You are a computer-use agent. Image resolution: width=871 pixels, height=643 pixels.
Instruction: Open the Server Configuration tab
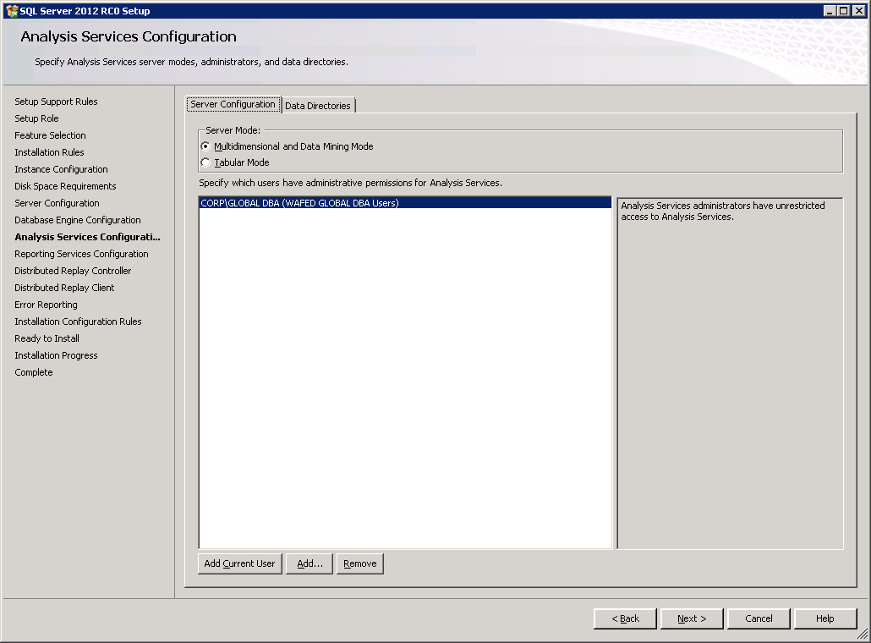pyautogui.click(x=233, y=104)
